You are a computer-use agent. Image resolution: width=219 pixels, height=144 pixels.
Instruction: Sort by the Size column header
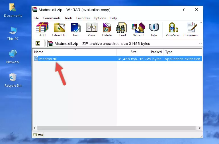pyautogui.click(x=127, y=52)
